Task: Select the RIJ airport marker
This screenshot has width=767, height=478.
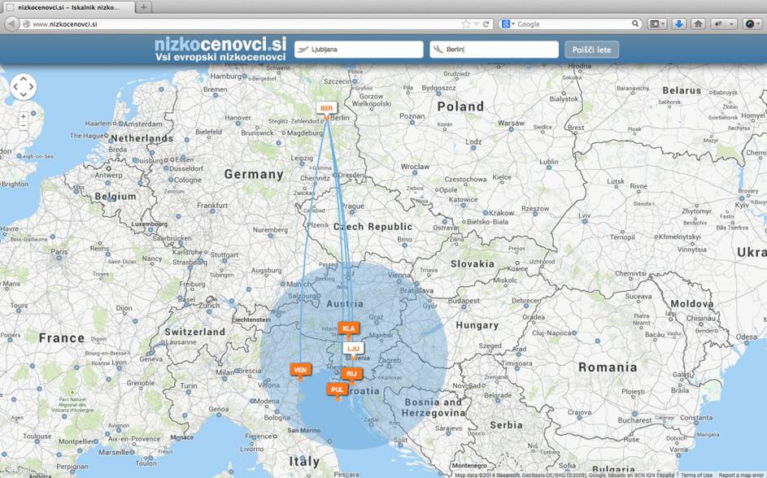Action: click(351, 374)
